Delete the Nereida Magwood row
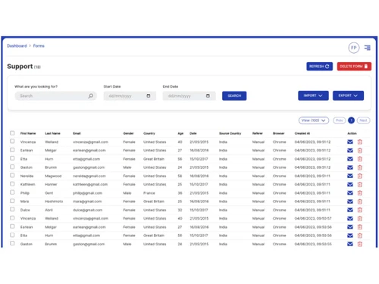 [x=360, y=176]
